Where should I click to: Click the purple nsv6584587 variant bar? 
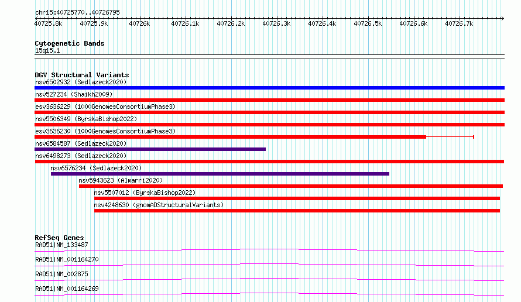tap(150, 149)
